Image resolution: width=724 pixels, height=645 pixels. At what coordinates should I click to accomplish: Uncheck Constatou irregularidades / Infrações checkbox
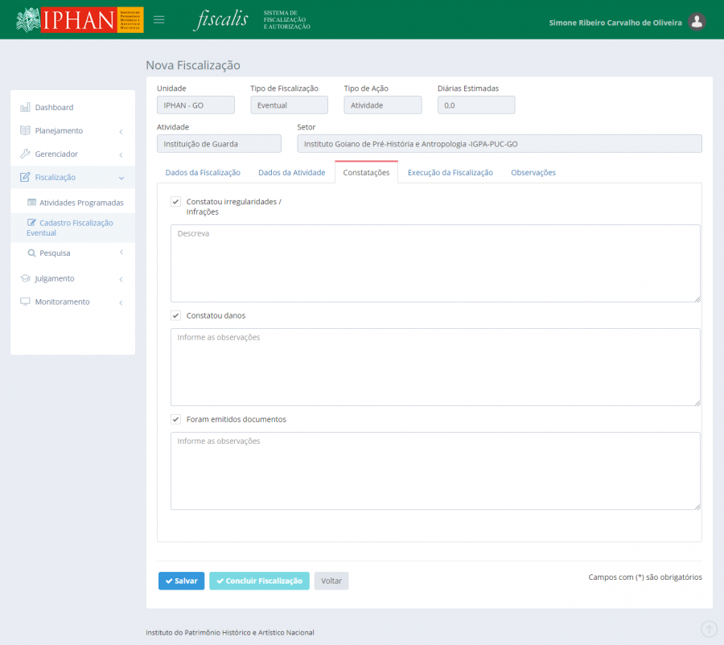[175, 202]
